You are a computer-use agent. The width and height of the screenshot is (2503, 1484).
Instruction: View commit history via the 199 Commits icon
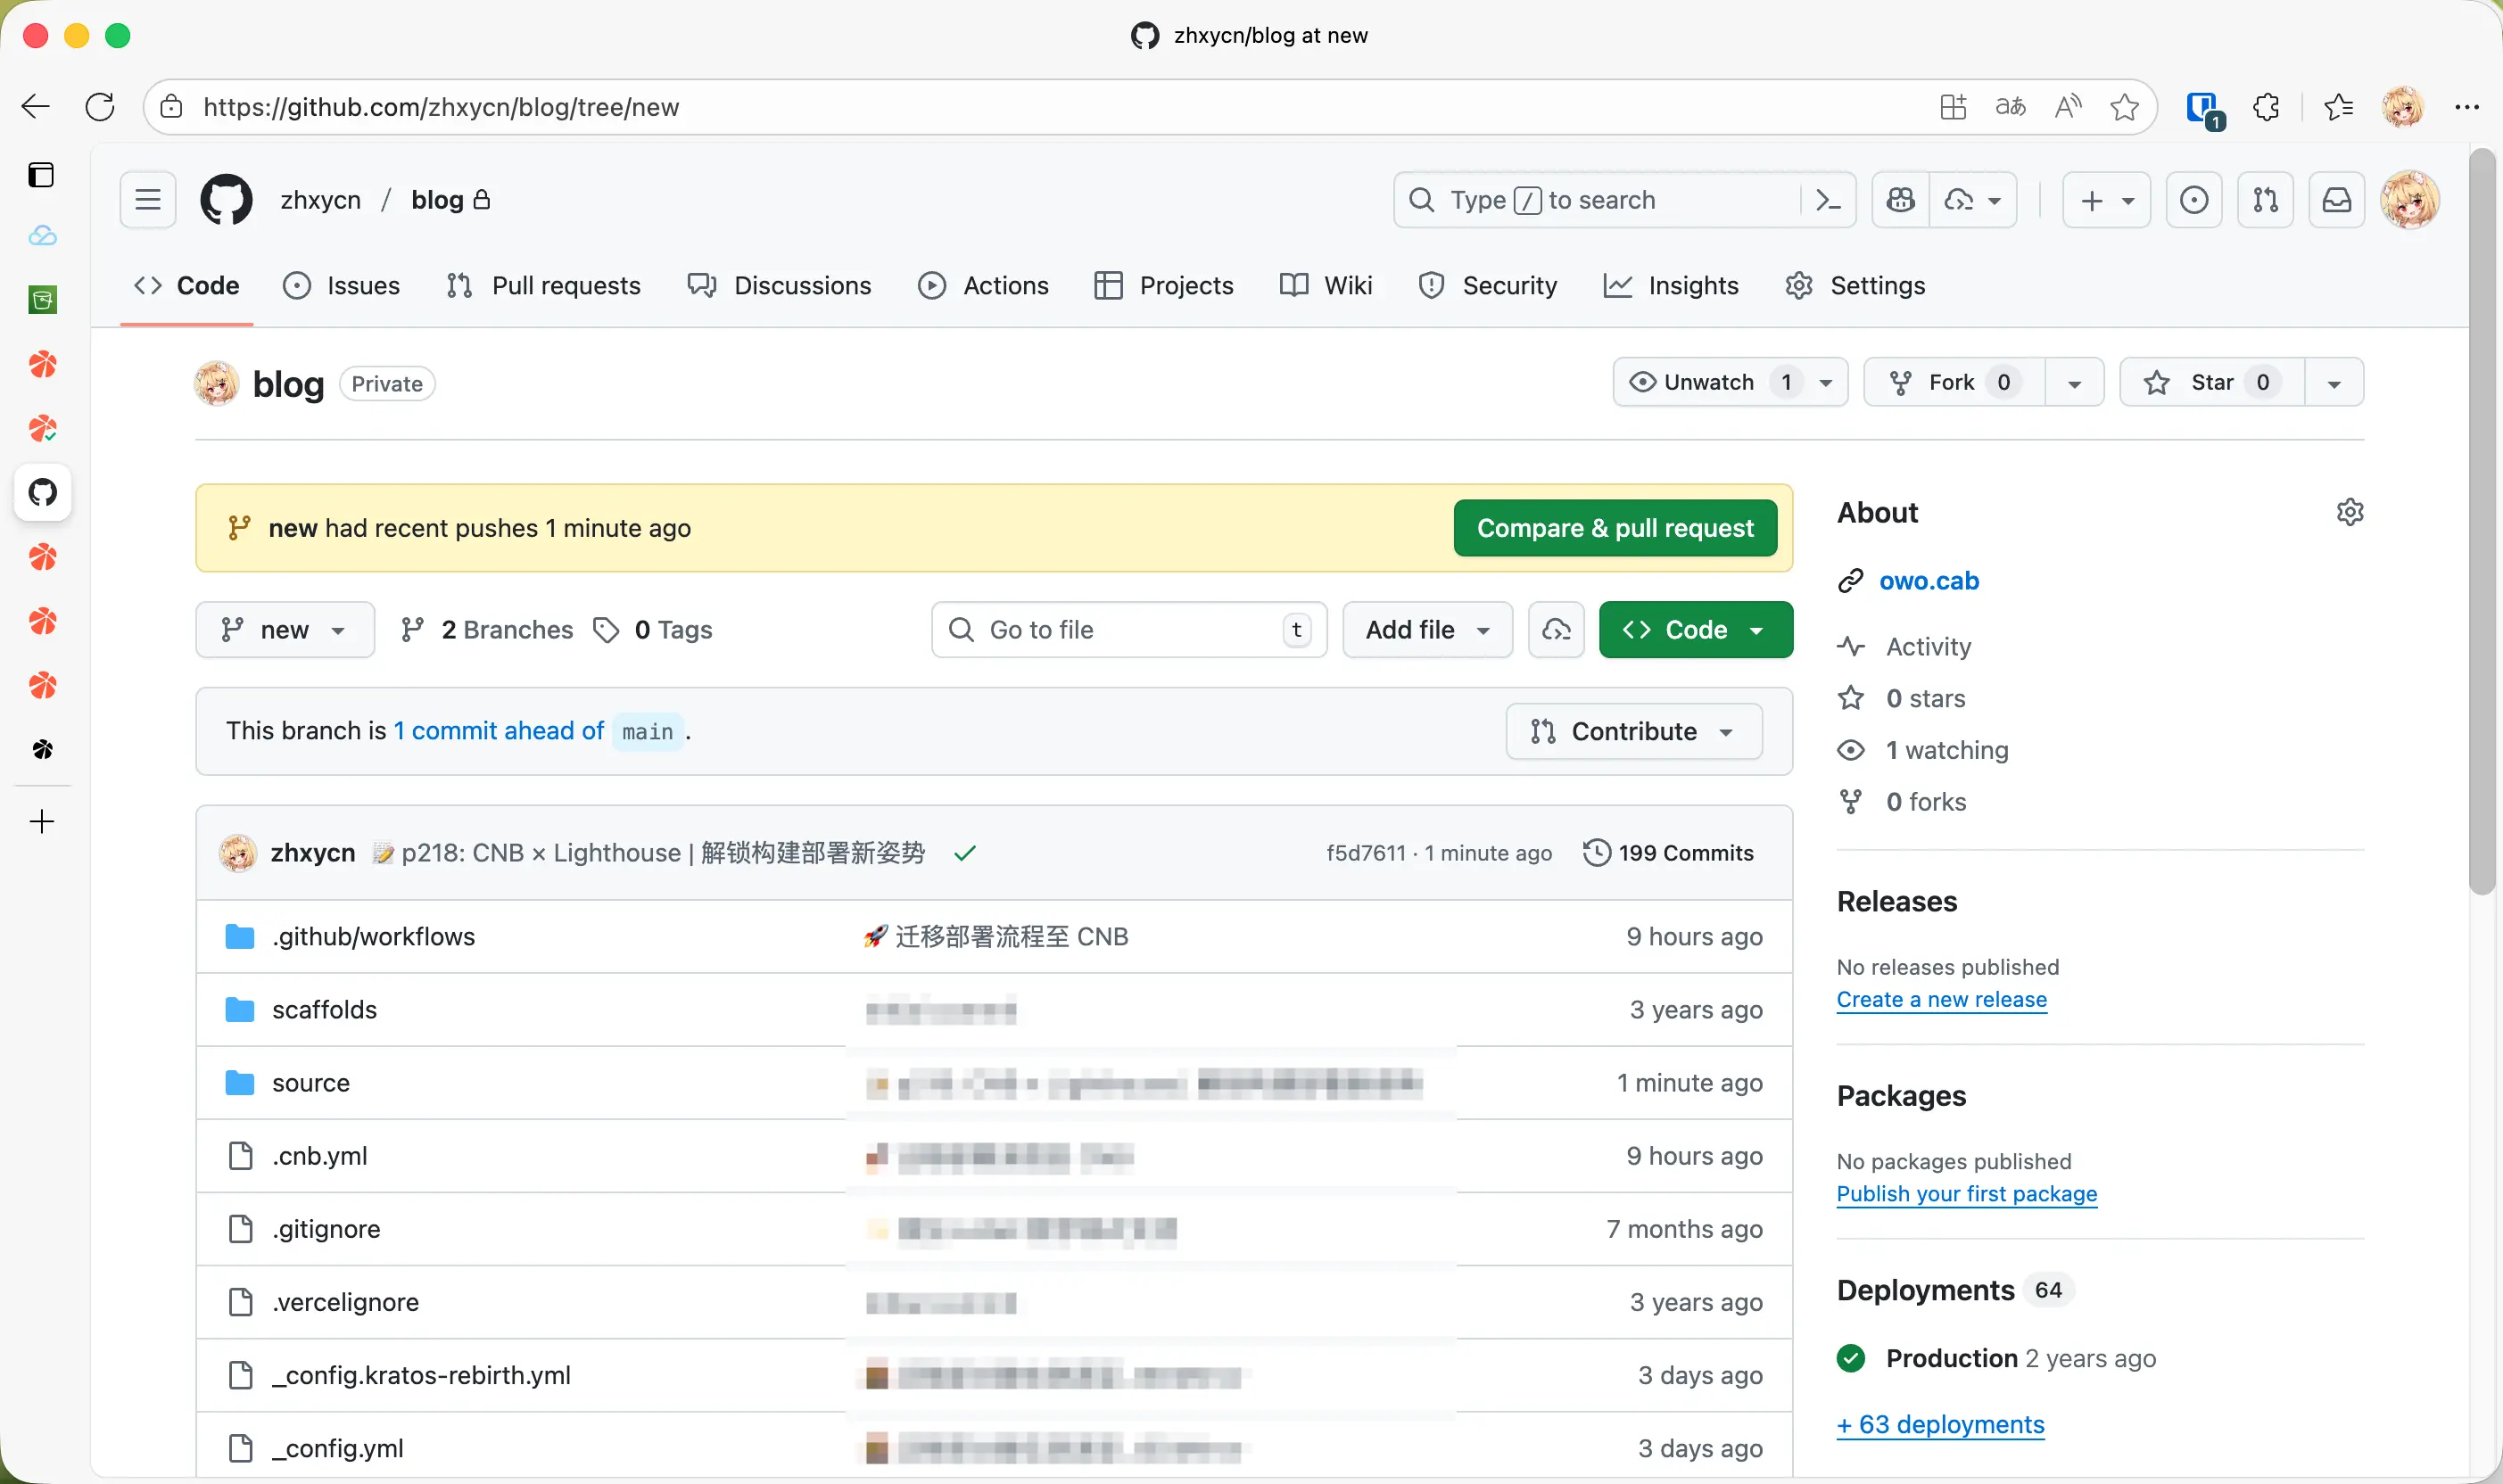[1596, 852]
